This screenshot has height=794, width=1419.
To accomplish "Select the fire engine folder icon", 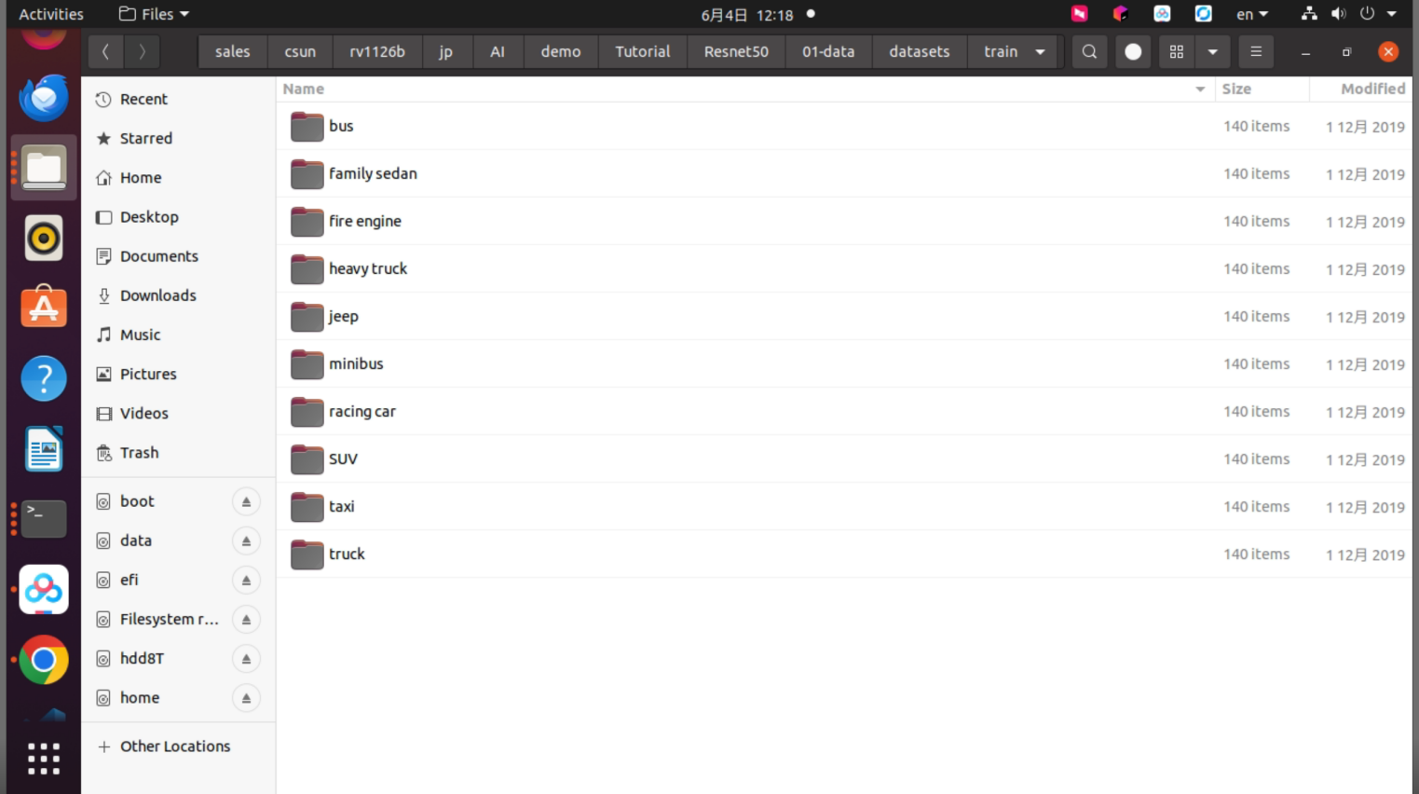I will (x=307, y=222).
